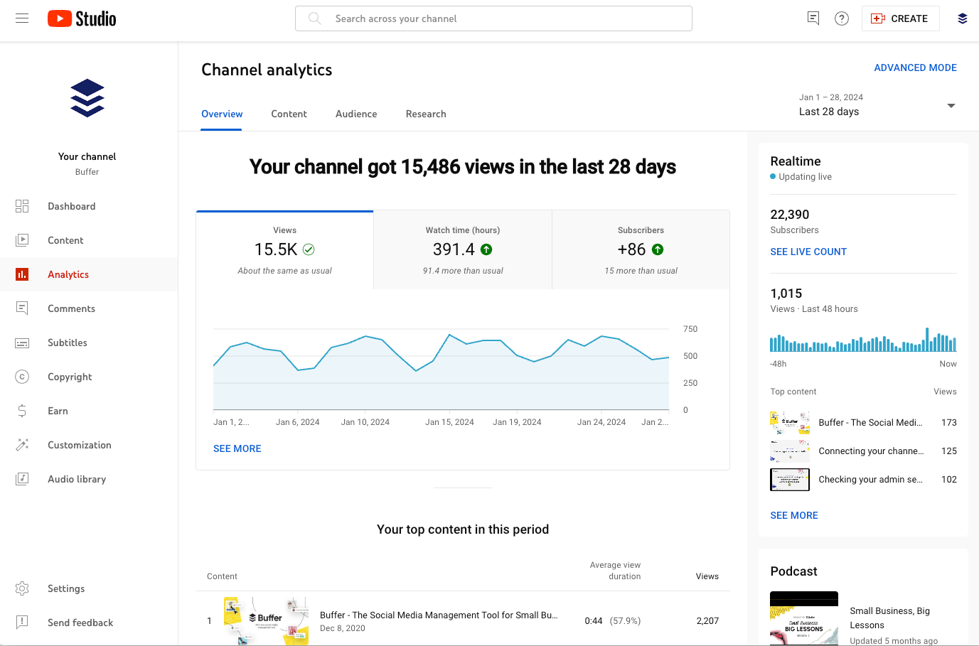This screenshot has height=646, width=979.
Task: Open the search across your channel field
Action: pyautogui.click(x=493, y=18)
